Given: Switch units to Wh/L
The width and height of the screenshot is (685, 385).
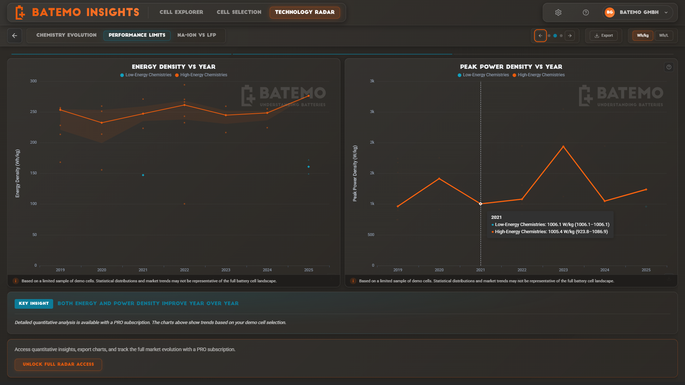Looking at the screenshot, I should point(664,36).
